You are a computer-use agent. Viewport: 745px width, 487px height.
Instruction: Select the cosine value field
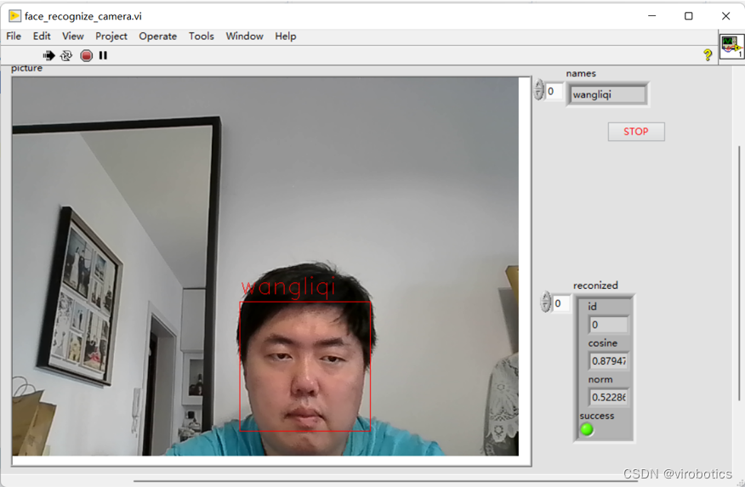tap(609, 361)
